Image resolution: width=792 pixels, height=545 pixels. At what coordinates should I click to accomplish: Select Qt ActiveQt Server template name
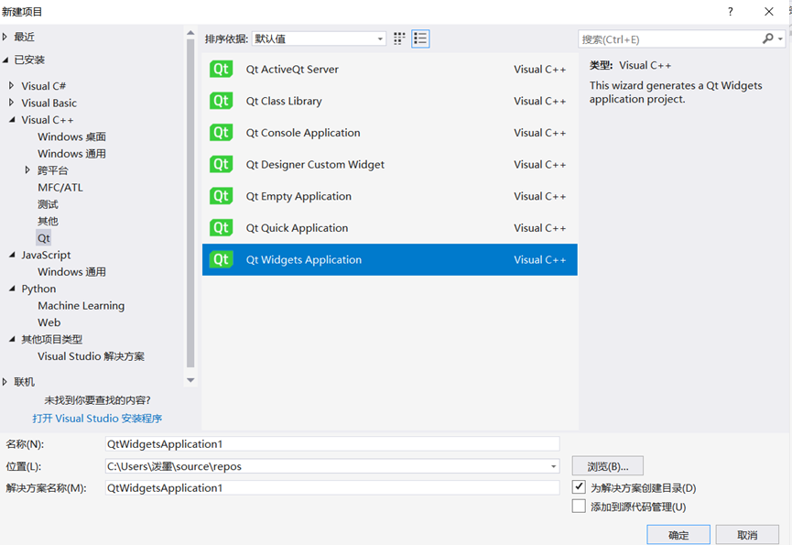coord(292,70)
